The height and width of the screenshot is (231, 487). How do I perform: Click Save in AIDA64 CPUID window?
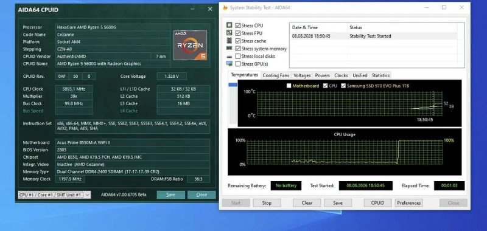click(x=171, y=195)
